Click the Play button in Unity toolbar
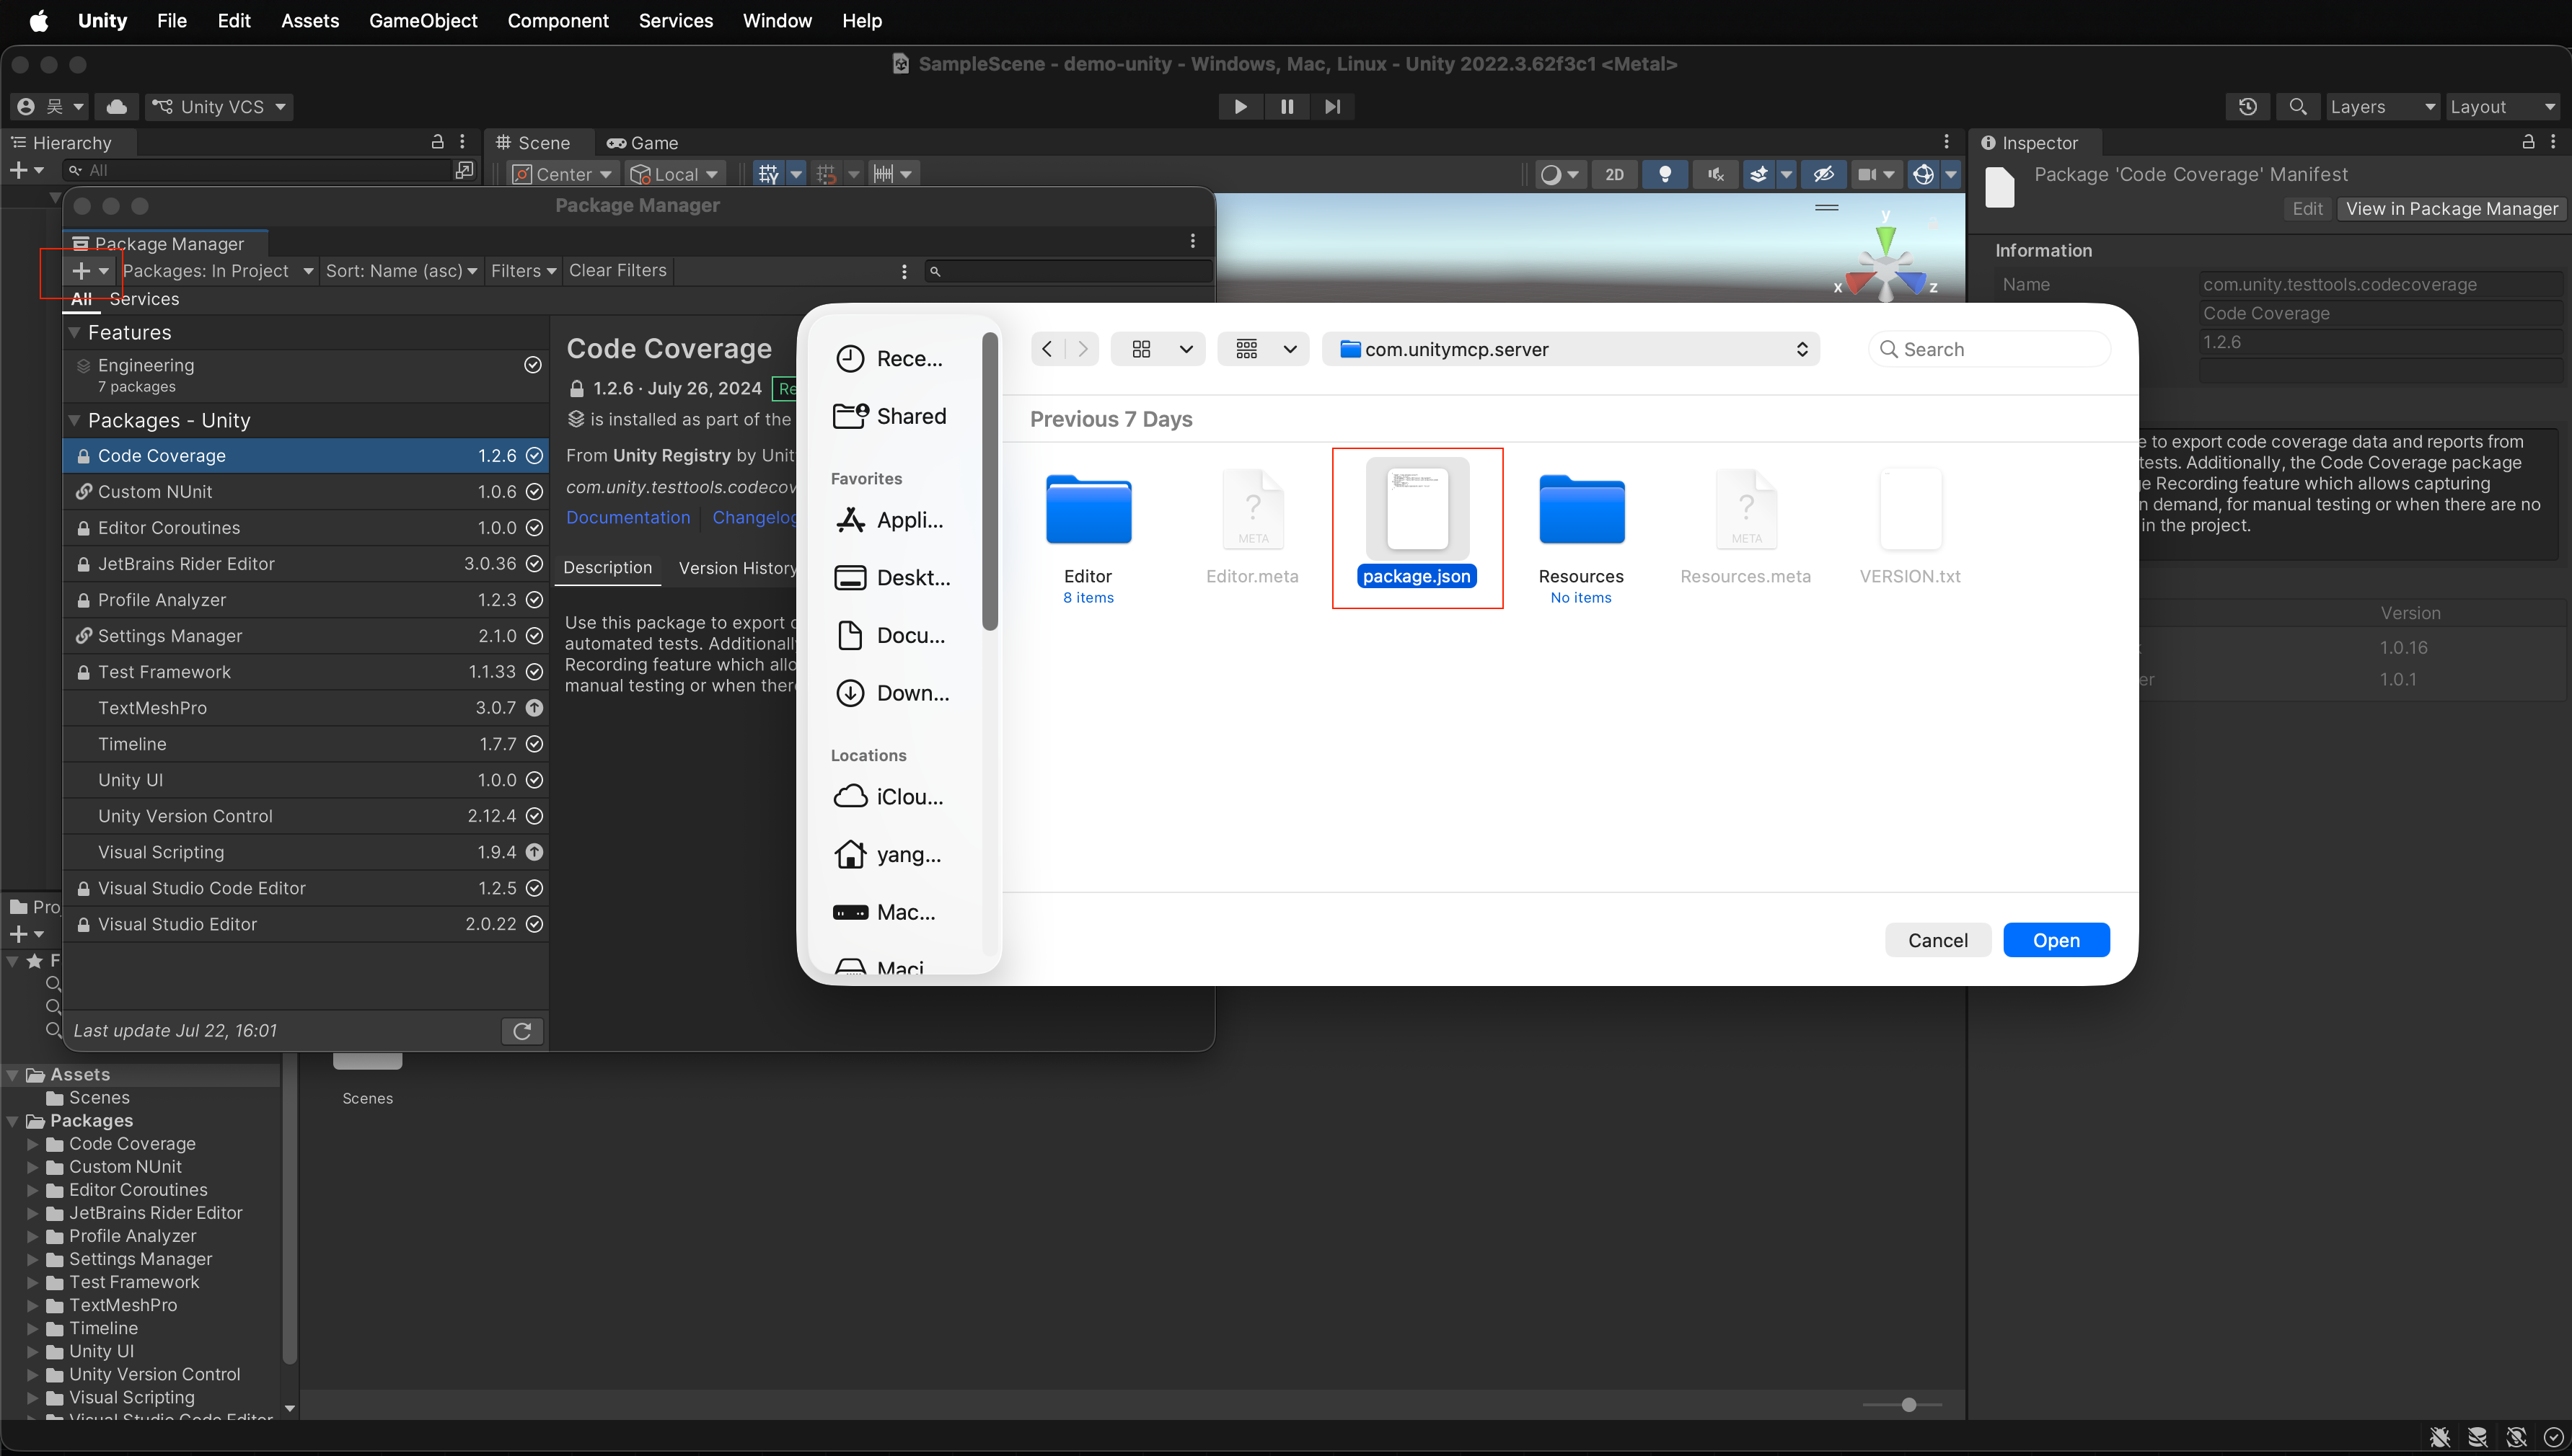This screenshot has width=2572, height=1456. coord(1241,107)
